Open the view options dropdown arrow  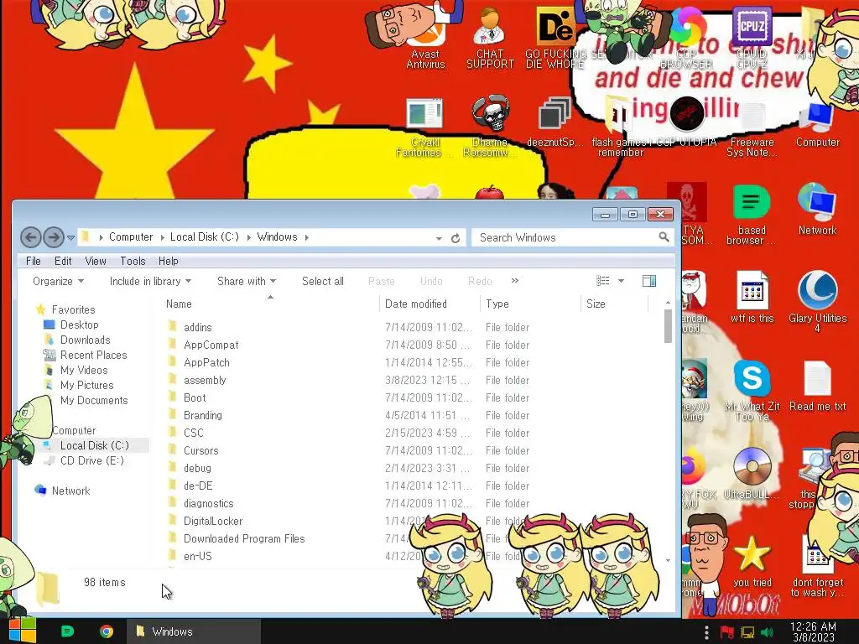click(x=621, y=281)
